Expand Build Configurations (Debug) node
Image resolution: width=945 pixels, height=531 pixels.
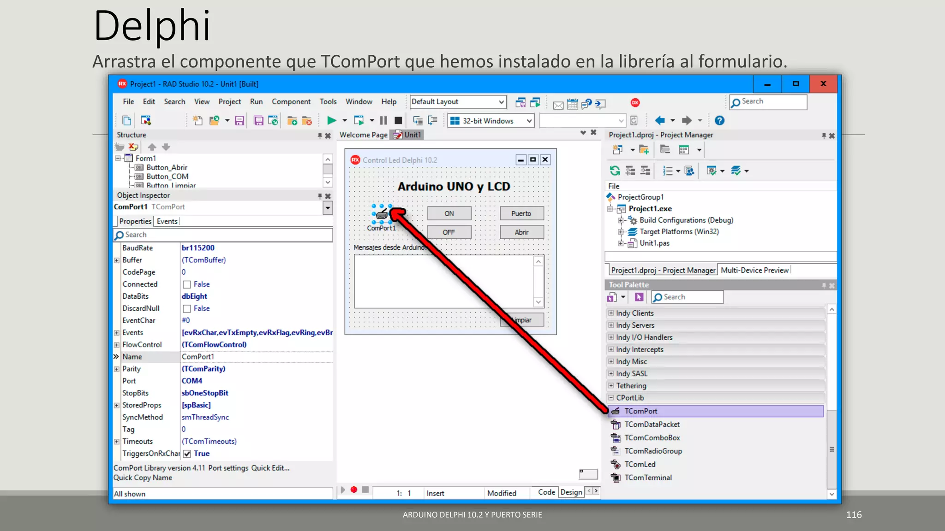[x=621, y=220]
